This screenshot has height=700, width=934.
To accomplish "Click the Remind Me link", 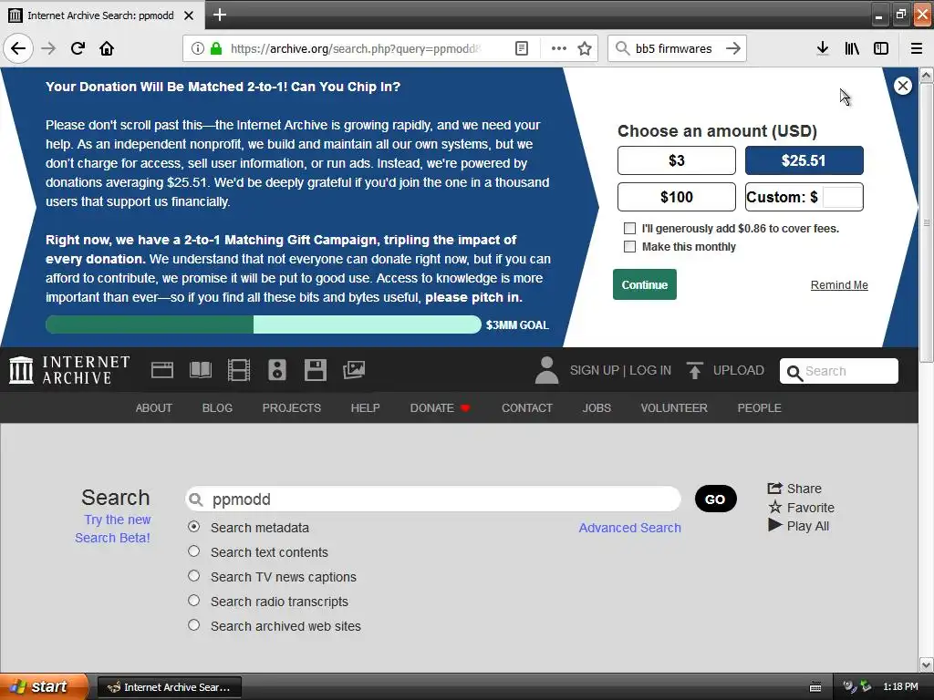I will coord(839,285).
